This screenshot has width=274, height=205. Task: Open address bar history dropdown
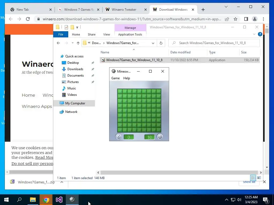coord(153,43)
